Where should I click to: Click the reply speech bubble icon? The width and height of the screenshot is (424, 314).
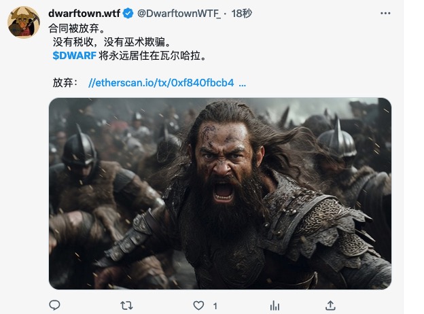pyautogui.click(x=54, y=305)
